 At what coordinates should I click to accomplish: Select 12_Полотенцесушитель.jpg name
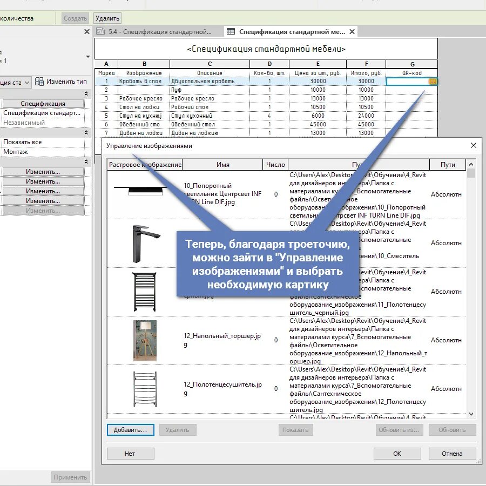click(x=222, y=389)
